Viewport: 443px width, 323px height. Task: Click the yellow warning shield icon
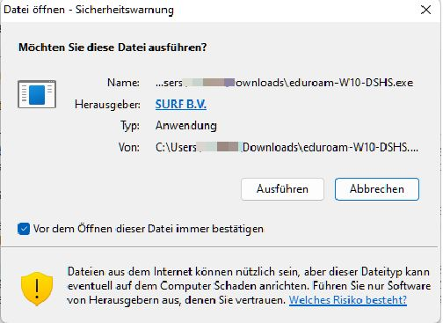click(37, 289)
